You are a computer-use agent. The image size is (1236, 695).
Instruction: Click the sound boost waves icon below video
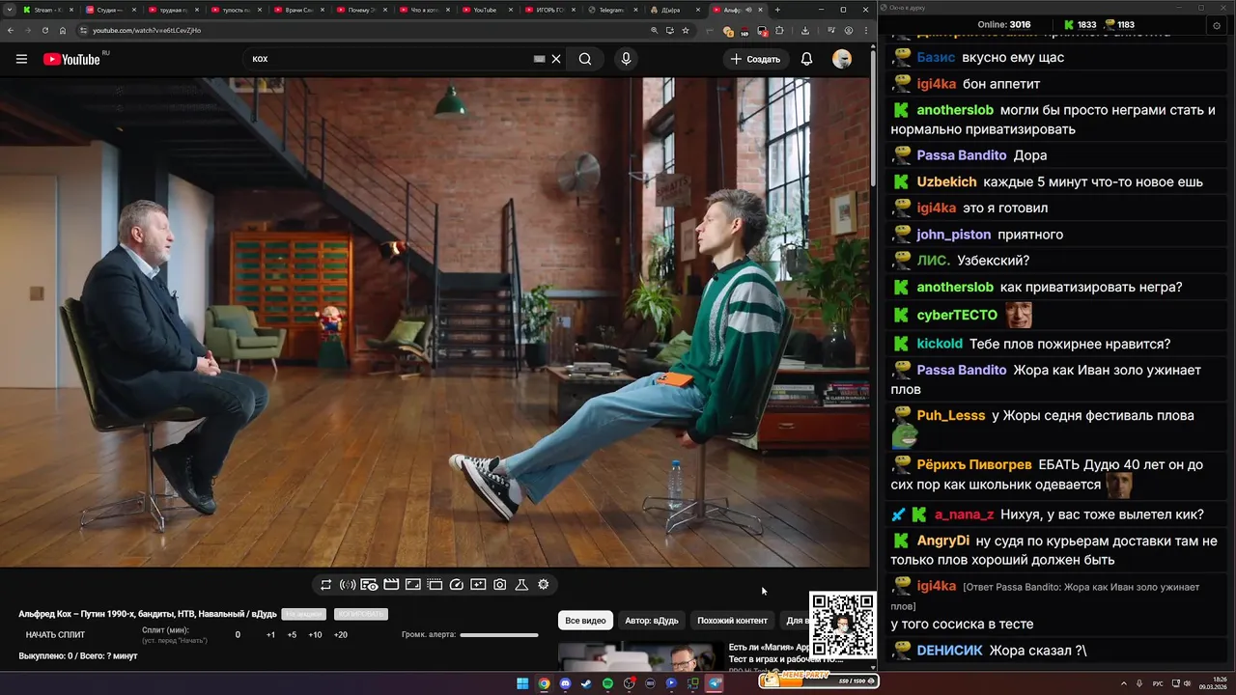348,584
